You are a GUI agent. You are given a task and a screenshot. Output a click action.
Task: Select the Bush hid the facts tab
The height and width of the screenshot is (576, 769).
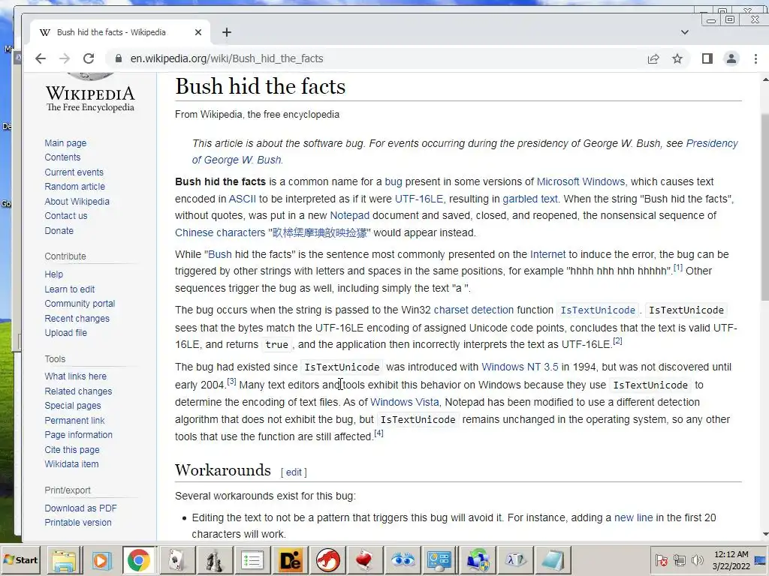coord(120,32)
